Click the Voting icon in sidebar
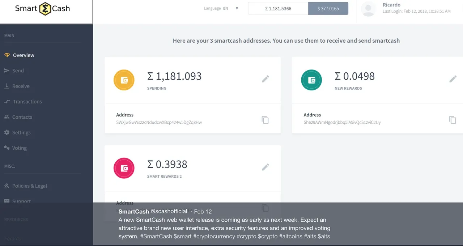This screenshot has width=463, height=246. point(7,148)
